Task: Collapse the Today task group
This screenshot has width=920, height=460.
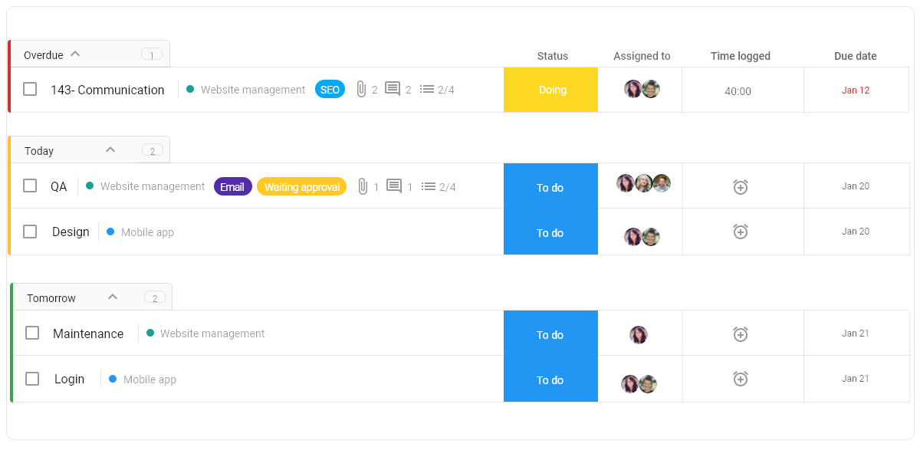Action: coord(110,150)
